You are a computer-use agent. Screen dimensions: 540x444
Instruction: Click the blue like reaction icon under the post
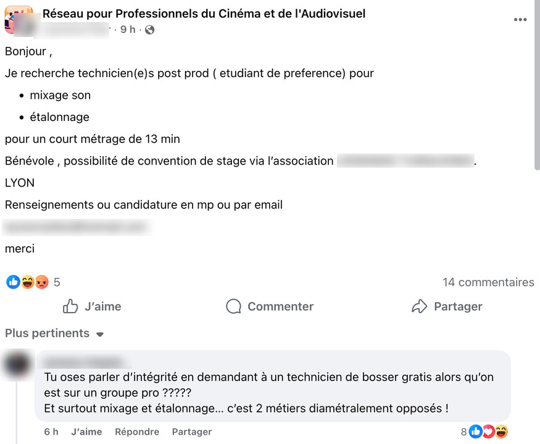coord(13,282)
